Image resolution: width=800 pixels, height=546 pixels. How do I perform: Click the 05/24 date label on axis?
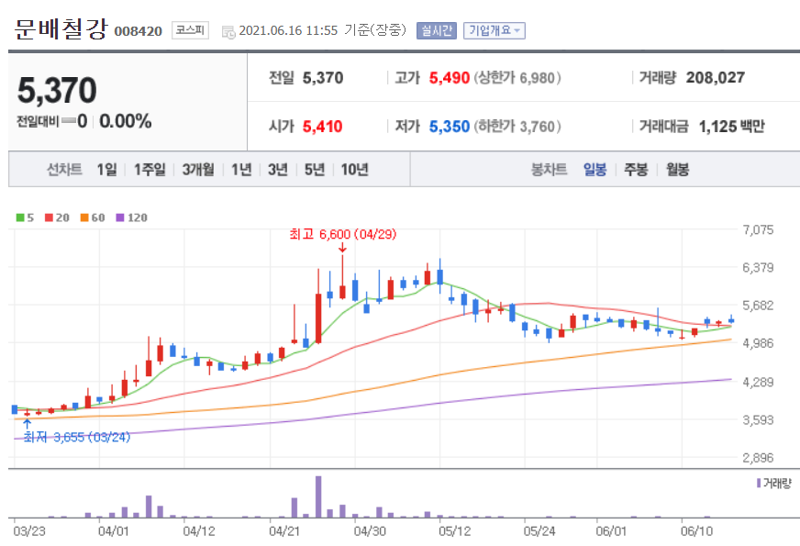tap(539, 531)
